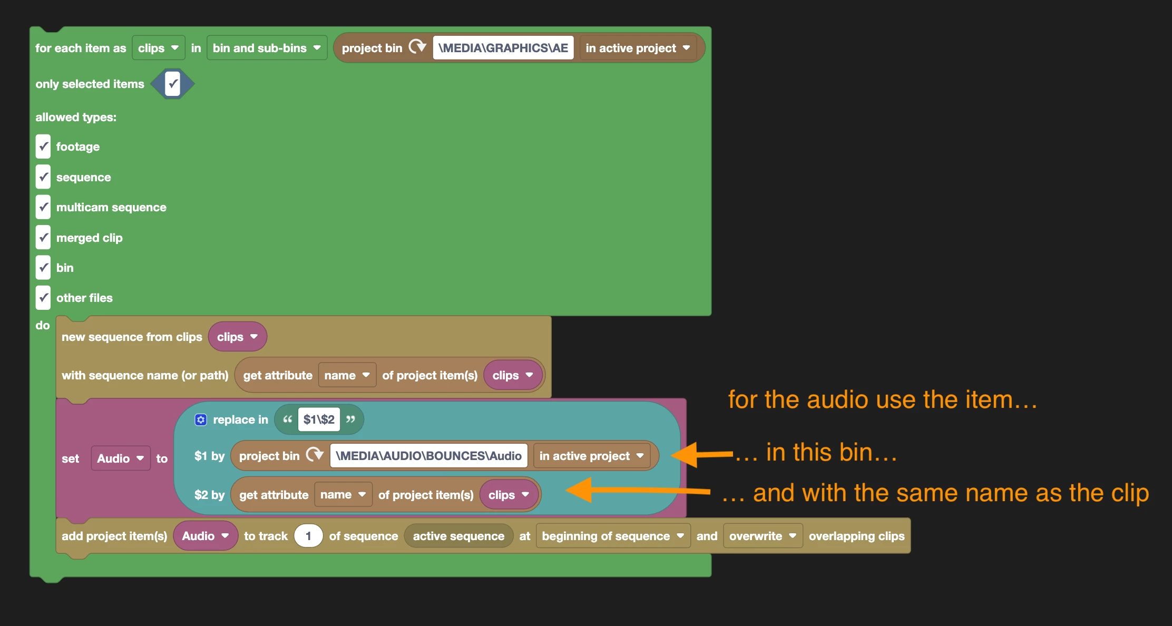
Task: Click the reload arrow next to the \MEDIA\GRAPHICS\AE project bin path
Action: tap(417, 47)
